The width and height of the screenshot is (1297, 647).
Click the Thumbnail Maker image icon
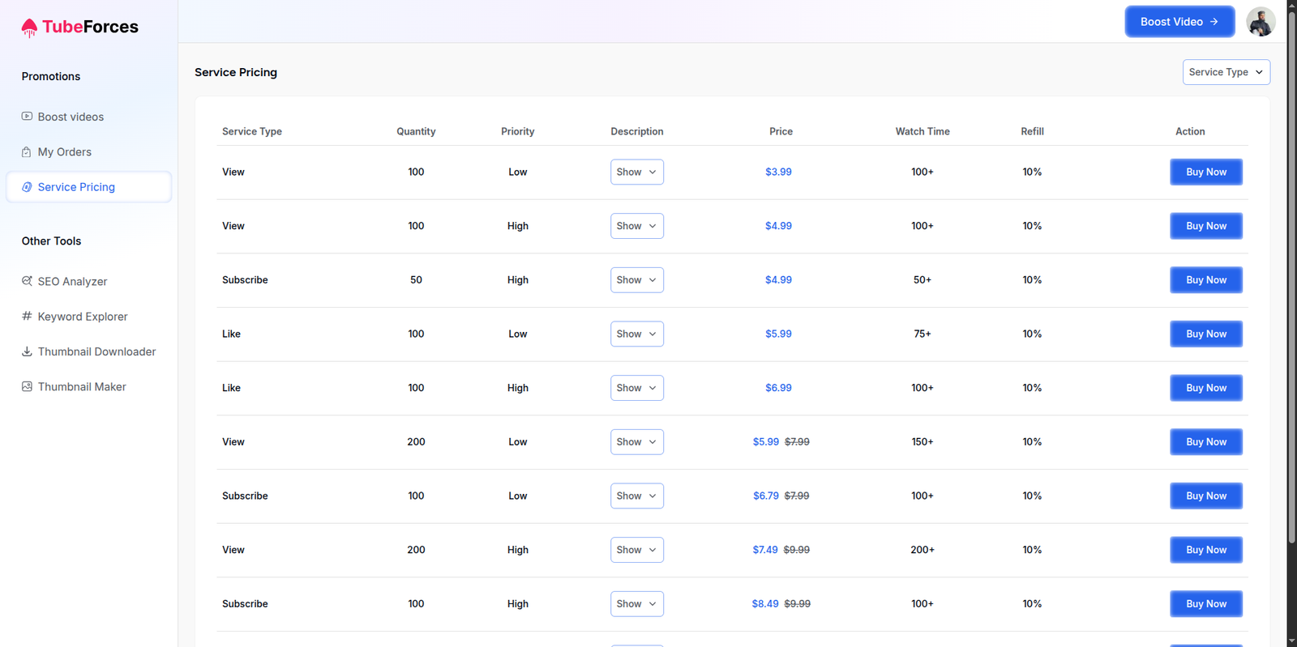point(27,387)
